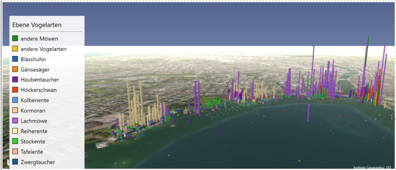
Task: Click the Höckerschwan red legend swatch
Action: click(x=15, y=90)
